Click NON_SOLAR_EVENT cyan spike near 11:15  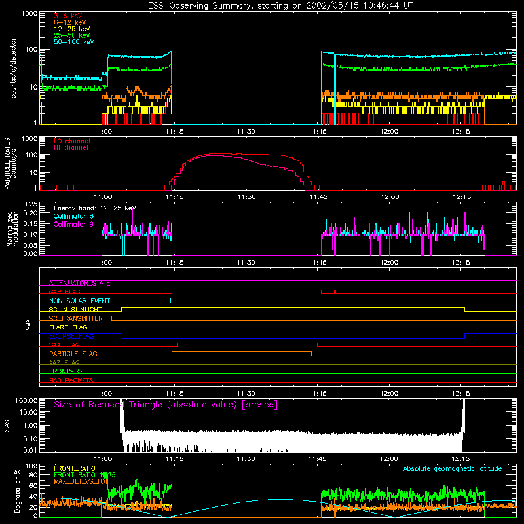click(170, 300)
